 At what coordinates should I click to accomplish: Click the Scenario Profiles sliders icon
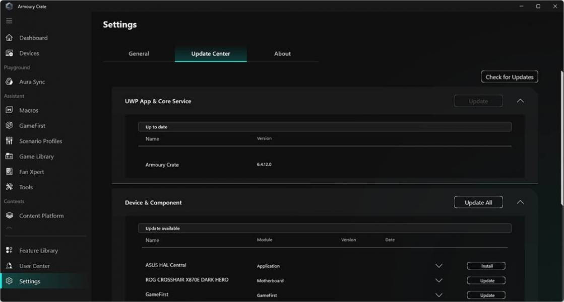[10, 141]
